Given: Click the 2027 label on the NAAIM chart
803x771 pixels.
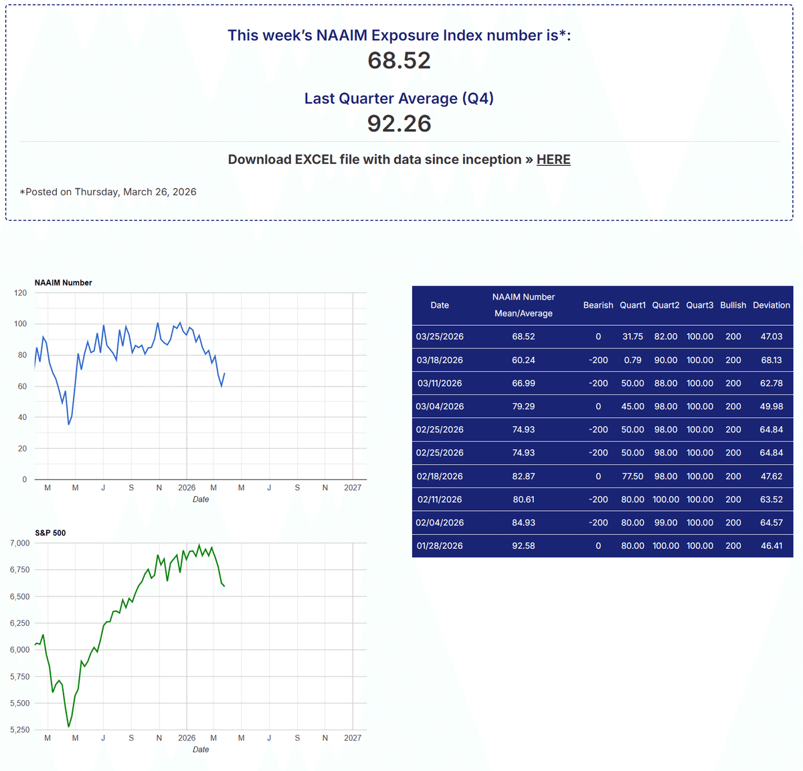Looking at the screenshot, I should coord(353,487).
